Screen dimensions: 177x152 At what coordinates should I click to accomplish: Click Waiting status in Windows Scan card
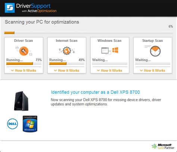pos(100,60)
